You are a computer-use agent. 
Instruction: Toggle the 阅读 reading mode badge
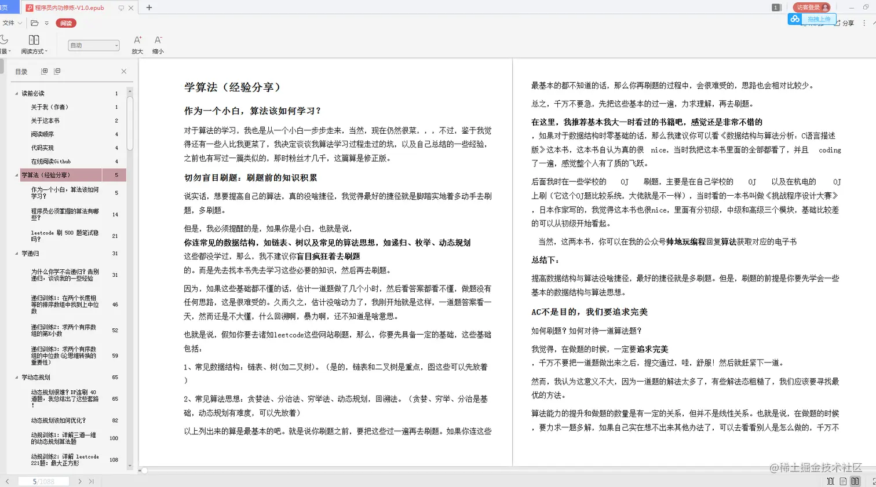click(65, 23)
